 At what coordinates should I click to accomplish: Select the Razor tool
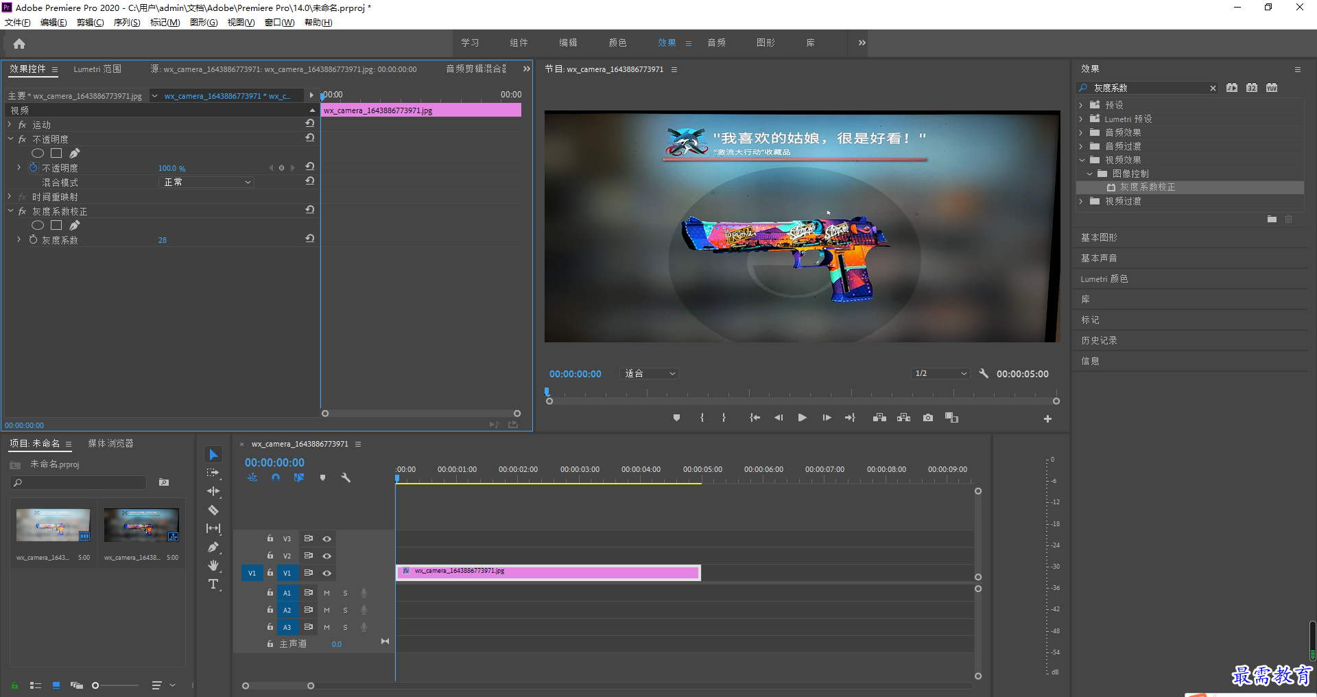point(213,510)
